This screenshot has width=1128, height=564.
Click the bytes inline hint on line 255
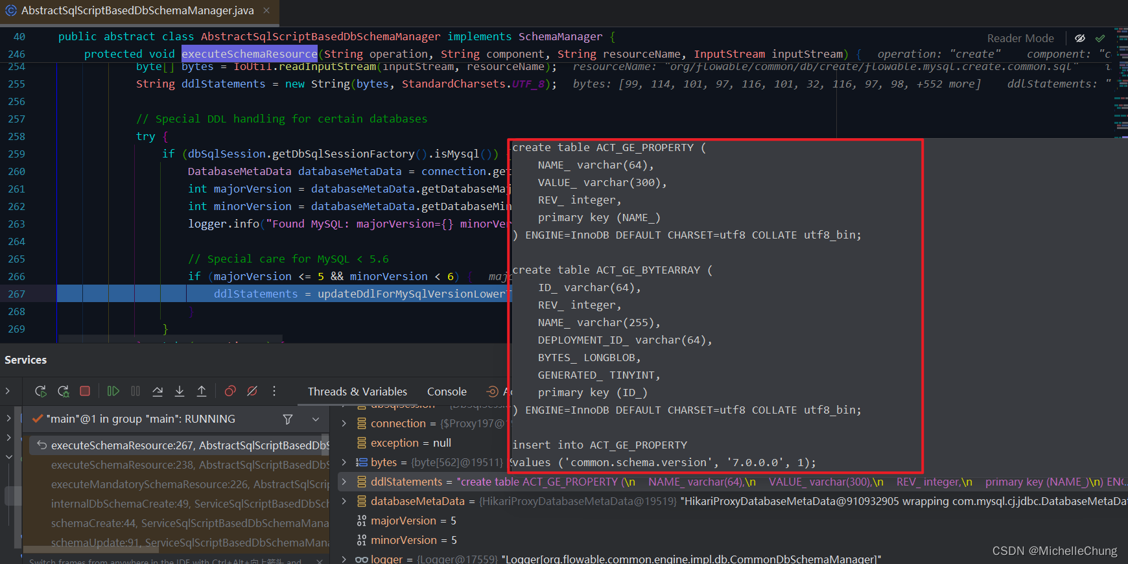coord(777,84)
